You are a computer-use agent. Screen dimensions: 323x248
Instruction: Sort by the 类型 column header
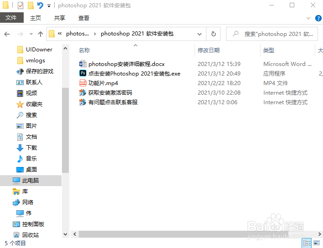[x=269, y=50]
